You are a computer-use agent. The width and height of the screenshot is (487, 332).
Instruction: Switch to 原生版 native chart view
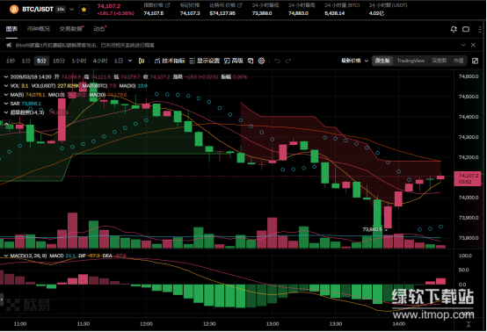pos(382,61)
